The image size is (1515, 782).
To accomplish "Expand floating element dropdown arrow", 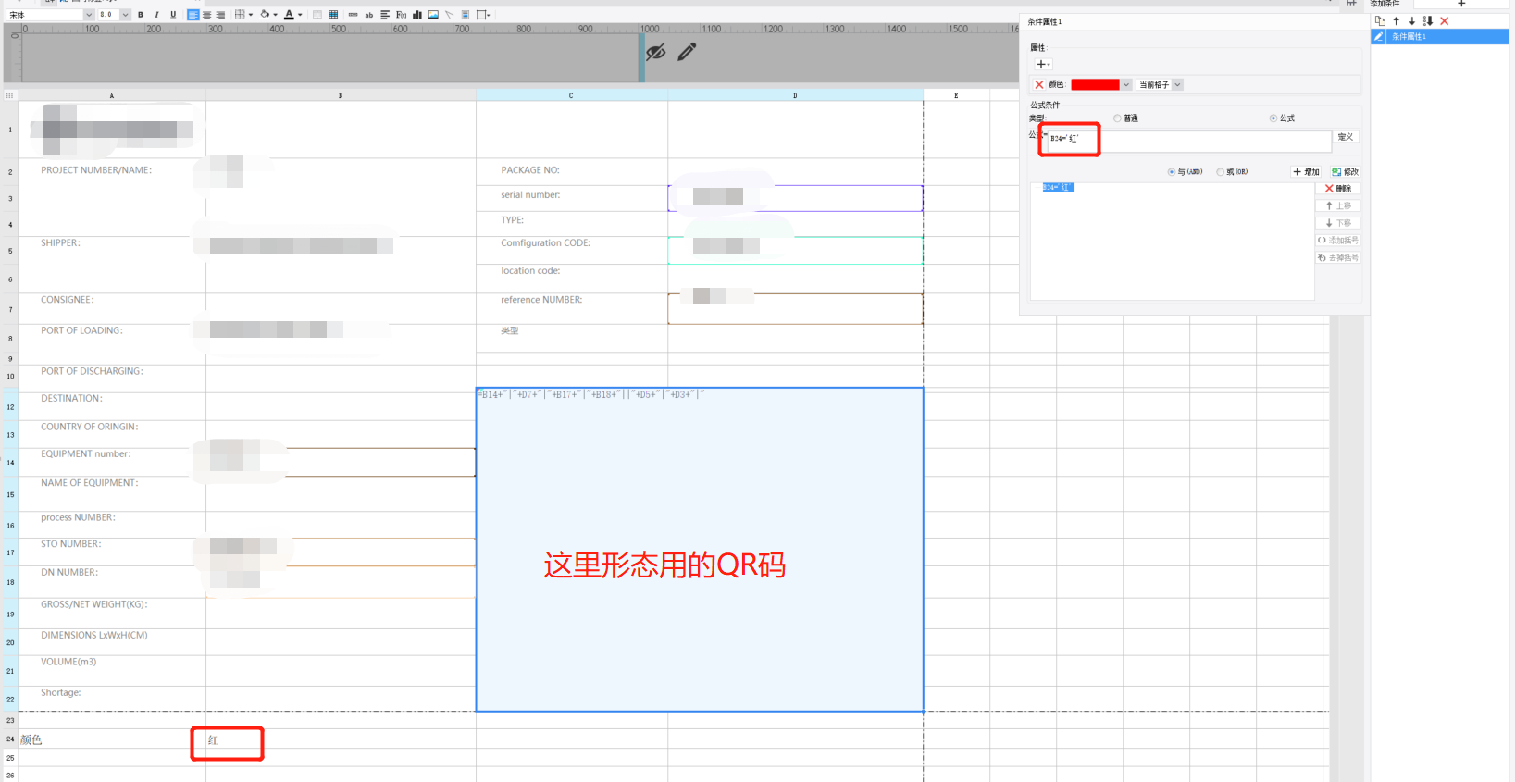I will 488,15.
